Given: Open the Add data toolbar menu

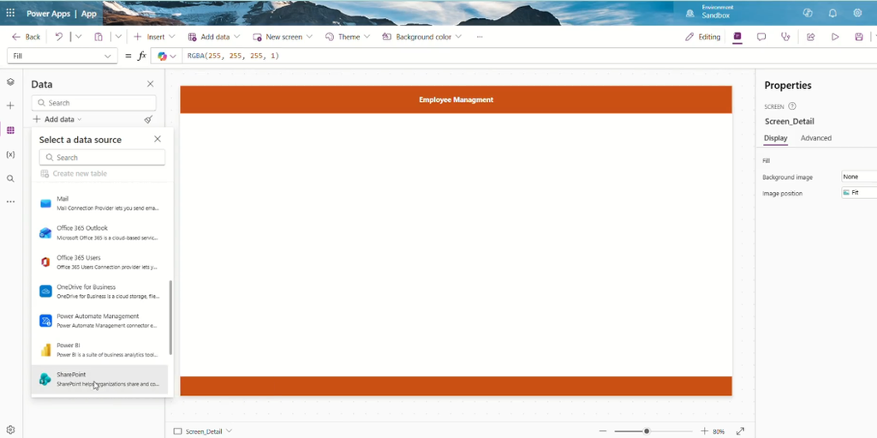Looking at the screenshot, I should 213,37.
